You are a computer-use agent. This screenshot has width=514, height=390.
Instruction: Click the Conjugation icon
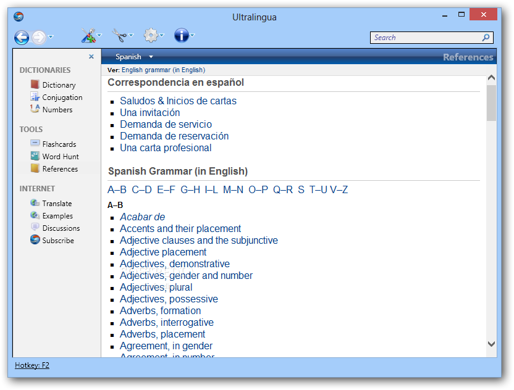coord(35,97)
